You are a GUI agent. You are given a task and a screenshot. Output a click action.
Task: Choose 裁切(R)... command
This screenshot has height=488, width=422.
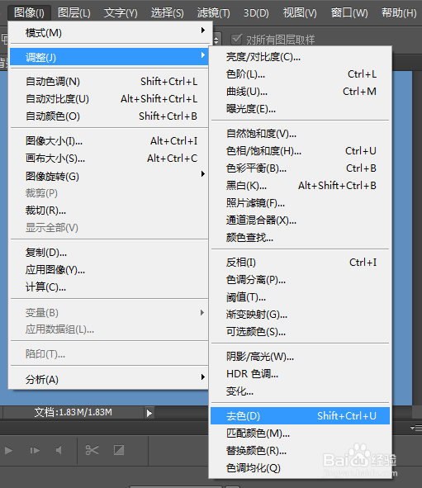[x=109, y=211]
